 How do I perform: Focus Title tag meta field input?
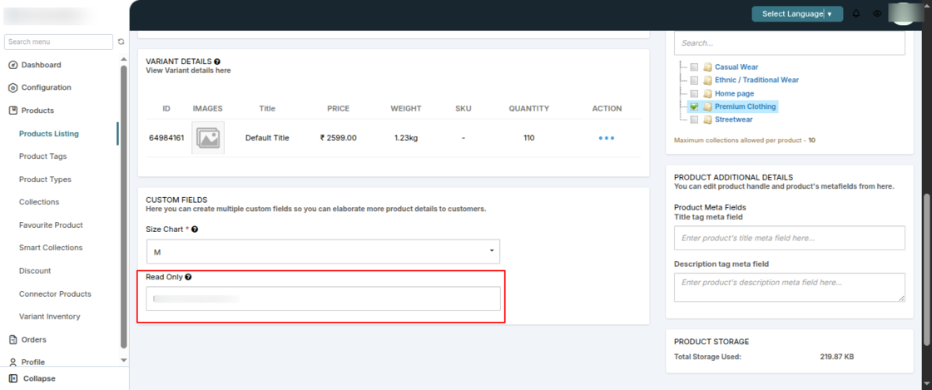pyautogui.click(x=790, y=238)
